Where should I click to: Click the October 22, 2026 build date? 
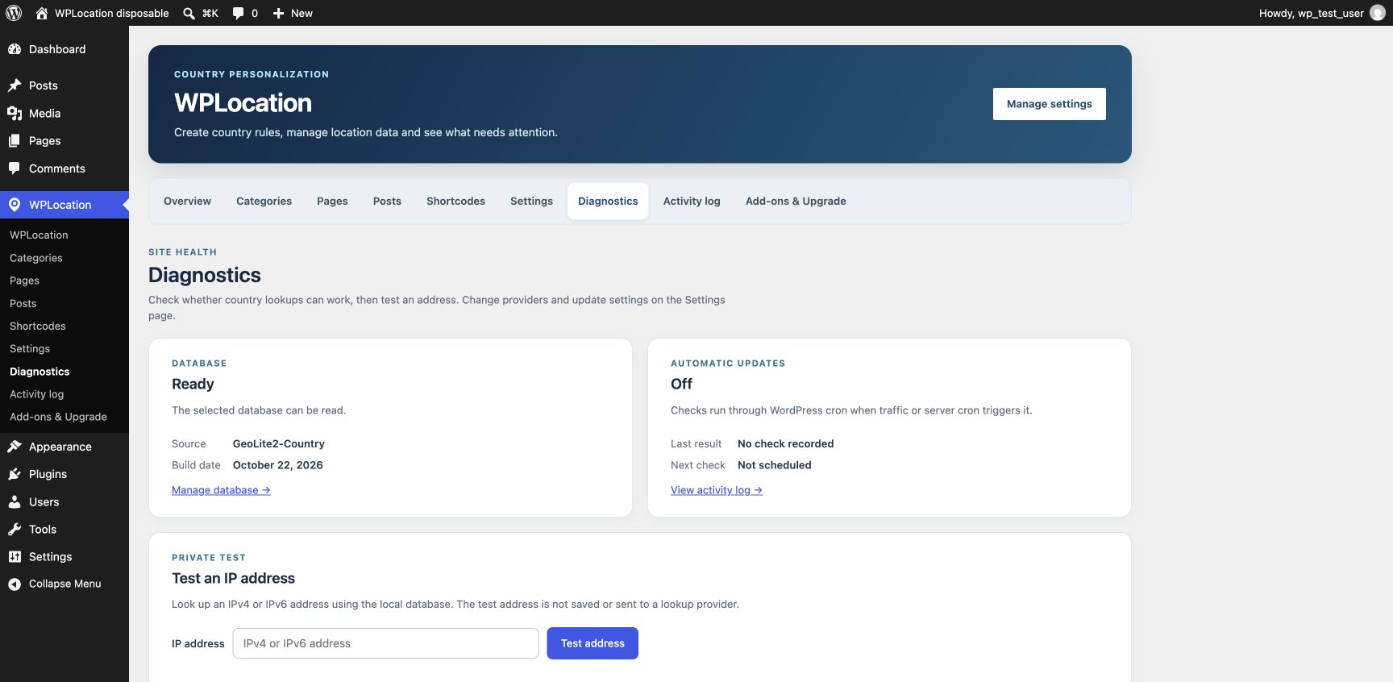pos(278,465)
